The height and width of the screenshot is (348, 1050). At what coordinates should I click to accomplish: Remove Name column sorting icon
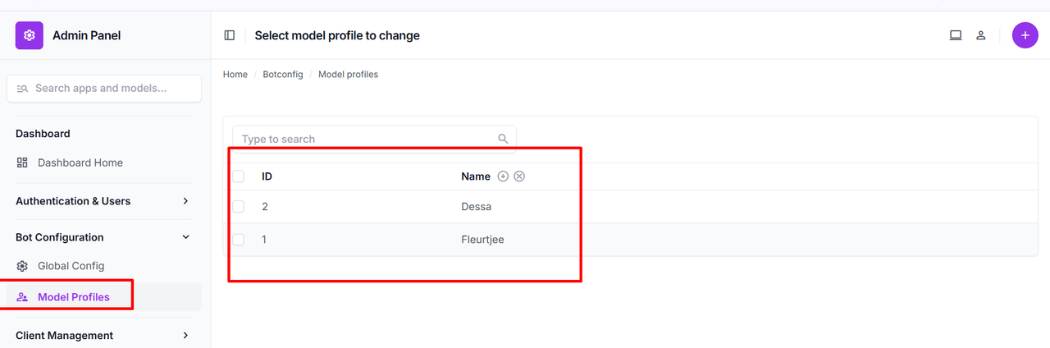tap(519, 176)
